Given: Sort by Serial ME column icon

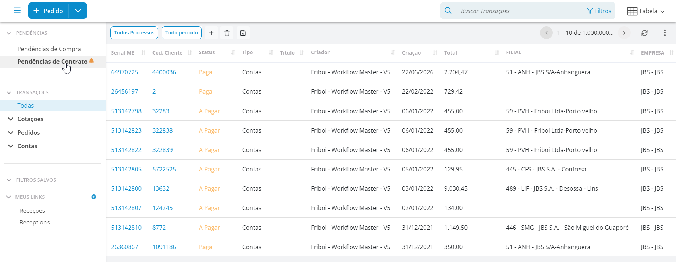Looking at the screenshot, I should pyautogui.click(x=143, y=52).
